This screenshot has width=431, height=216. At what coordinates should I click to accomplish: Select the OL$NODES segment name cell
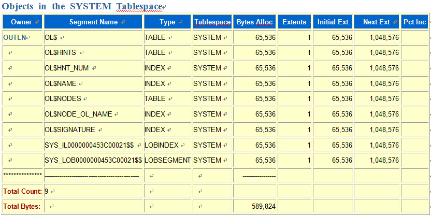[62, 99]
